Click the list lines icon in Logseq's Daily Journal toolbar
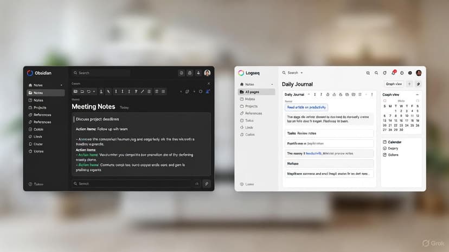 [x=360, y=95]
